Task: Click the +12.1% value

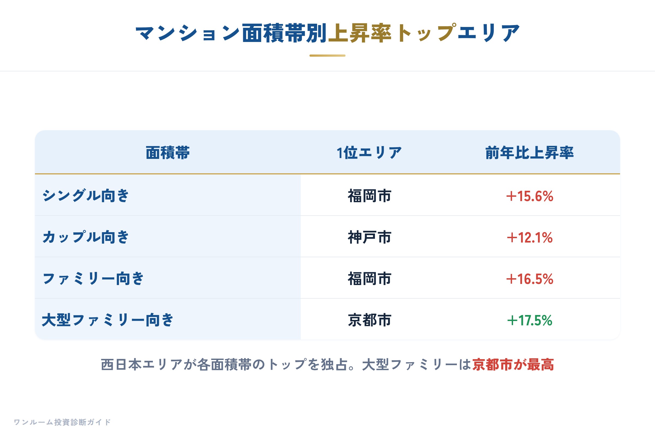Action: pyautogui.click(x=530, y=237)
